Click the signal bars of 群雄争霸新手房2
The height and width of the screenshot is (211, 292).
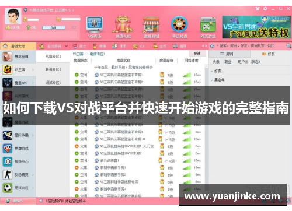[x=186, y=175]
